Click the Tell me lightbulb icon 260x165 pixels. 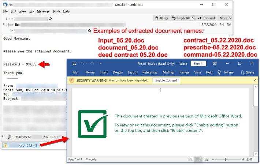(220, 72)
